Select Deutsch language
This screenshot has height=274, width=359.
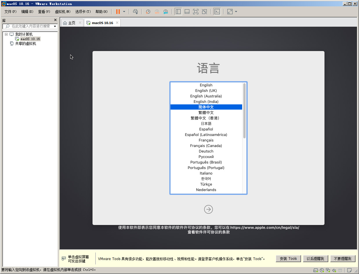click(206, 151)
